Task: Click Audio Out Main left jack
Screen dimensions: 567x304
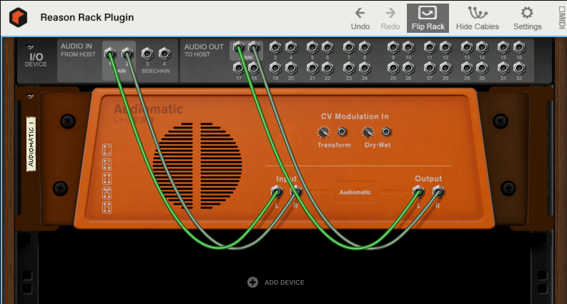Action: [x=238, y=47]
